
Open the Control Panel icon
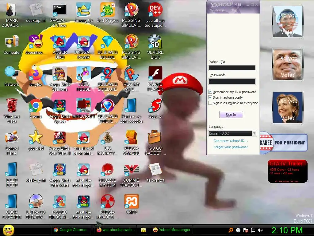click(x=12, y=143)
